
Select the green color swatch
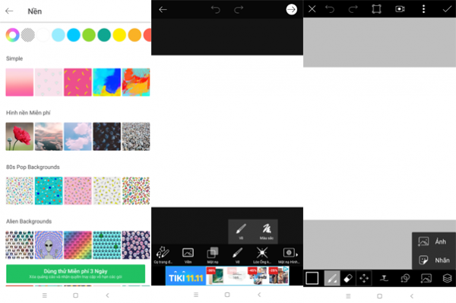[x=89, y=35]
